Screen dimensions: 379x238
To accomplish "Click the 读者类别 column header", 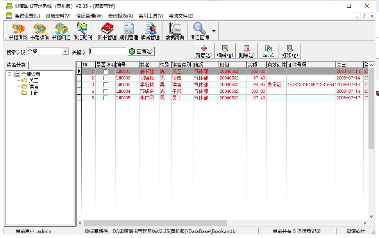I will pos(182,65).
